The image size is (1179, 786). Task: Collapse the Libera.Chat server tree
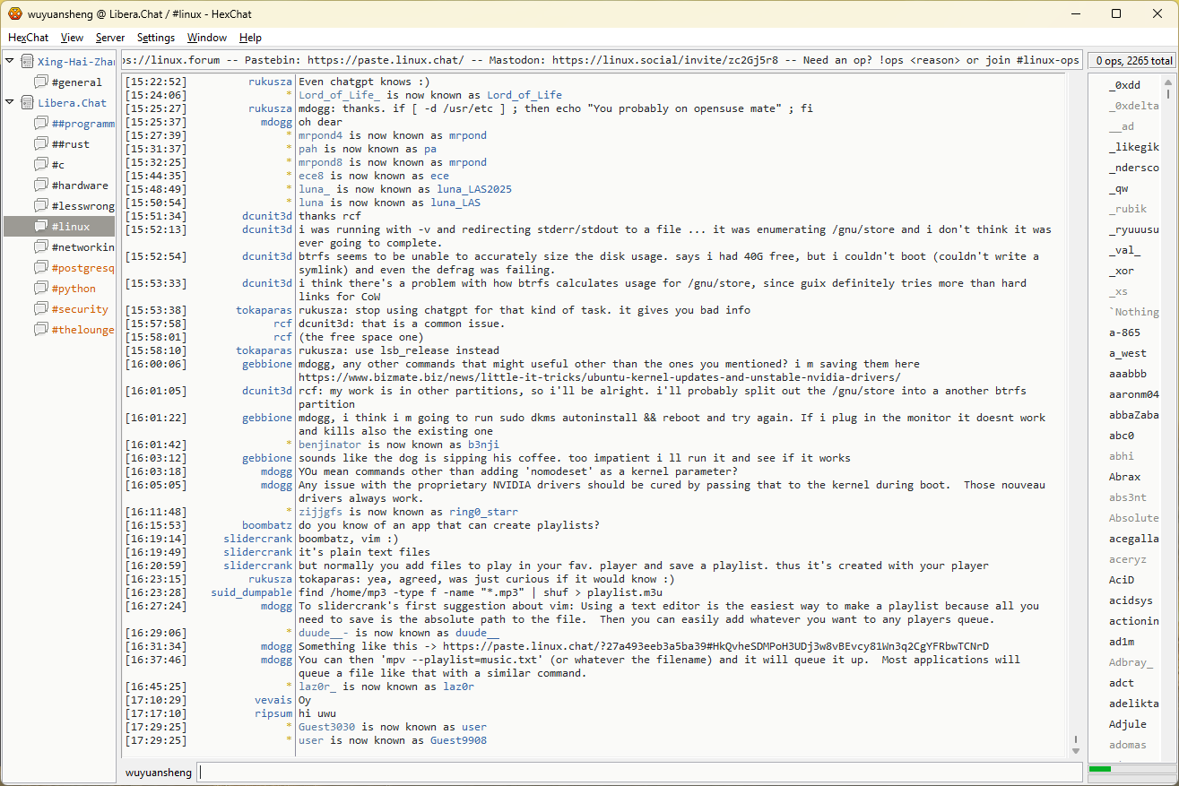(x=10, y=102)
